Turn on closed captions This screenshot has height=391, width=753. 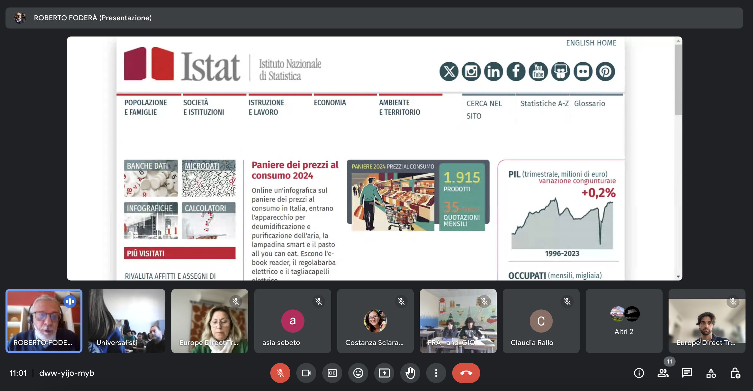[332, 373]
